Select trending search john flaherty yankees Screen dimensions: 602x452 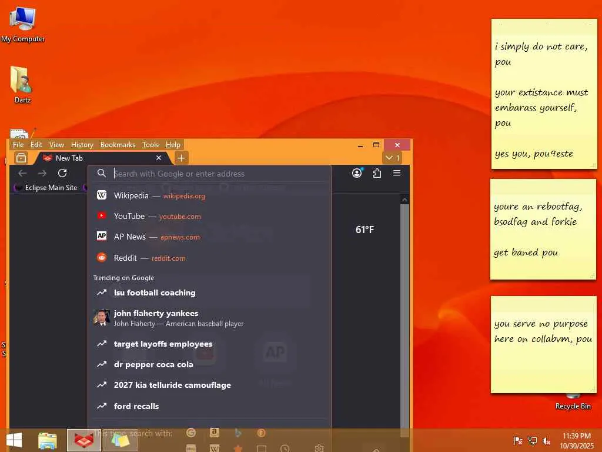tap(209, 318)
